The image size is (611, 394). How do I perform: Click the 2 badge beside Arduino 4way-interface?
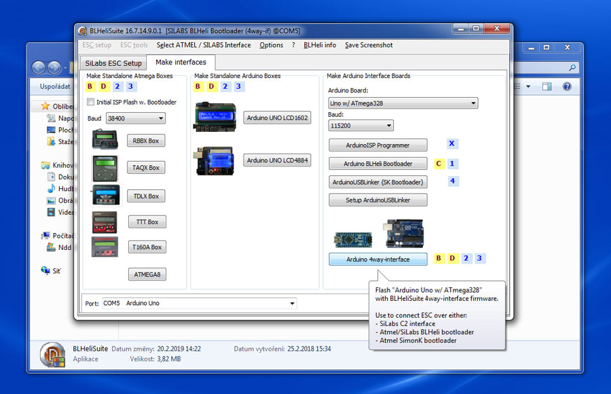(x=466, y=258)
